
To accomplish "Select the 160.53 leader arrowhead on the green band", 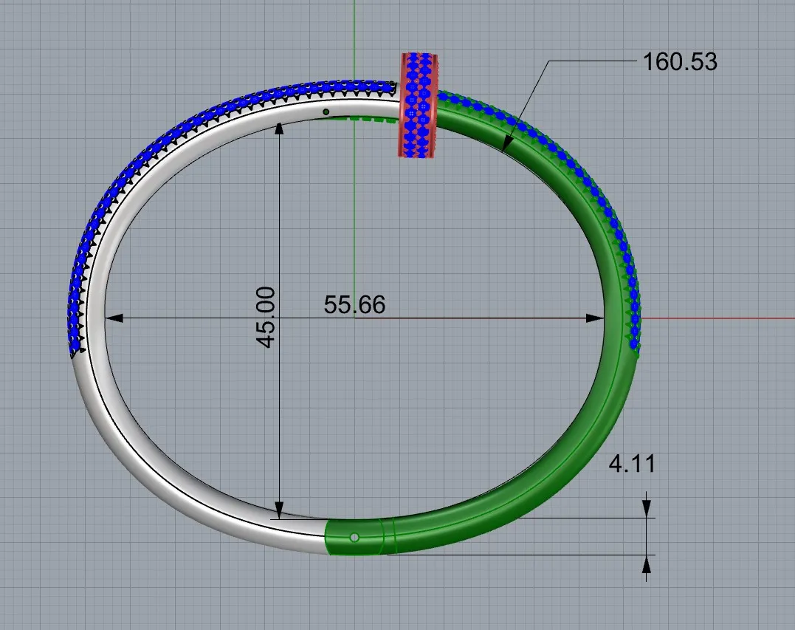I will point(506,144).
